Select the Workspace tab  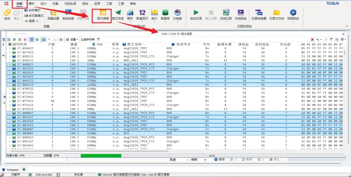tap(10, 170)
